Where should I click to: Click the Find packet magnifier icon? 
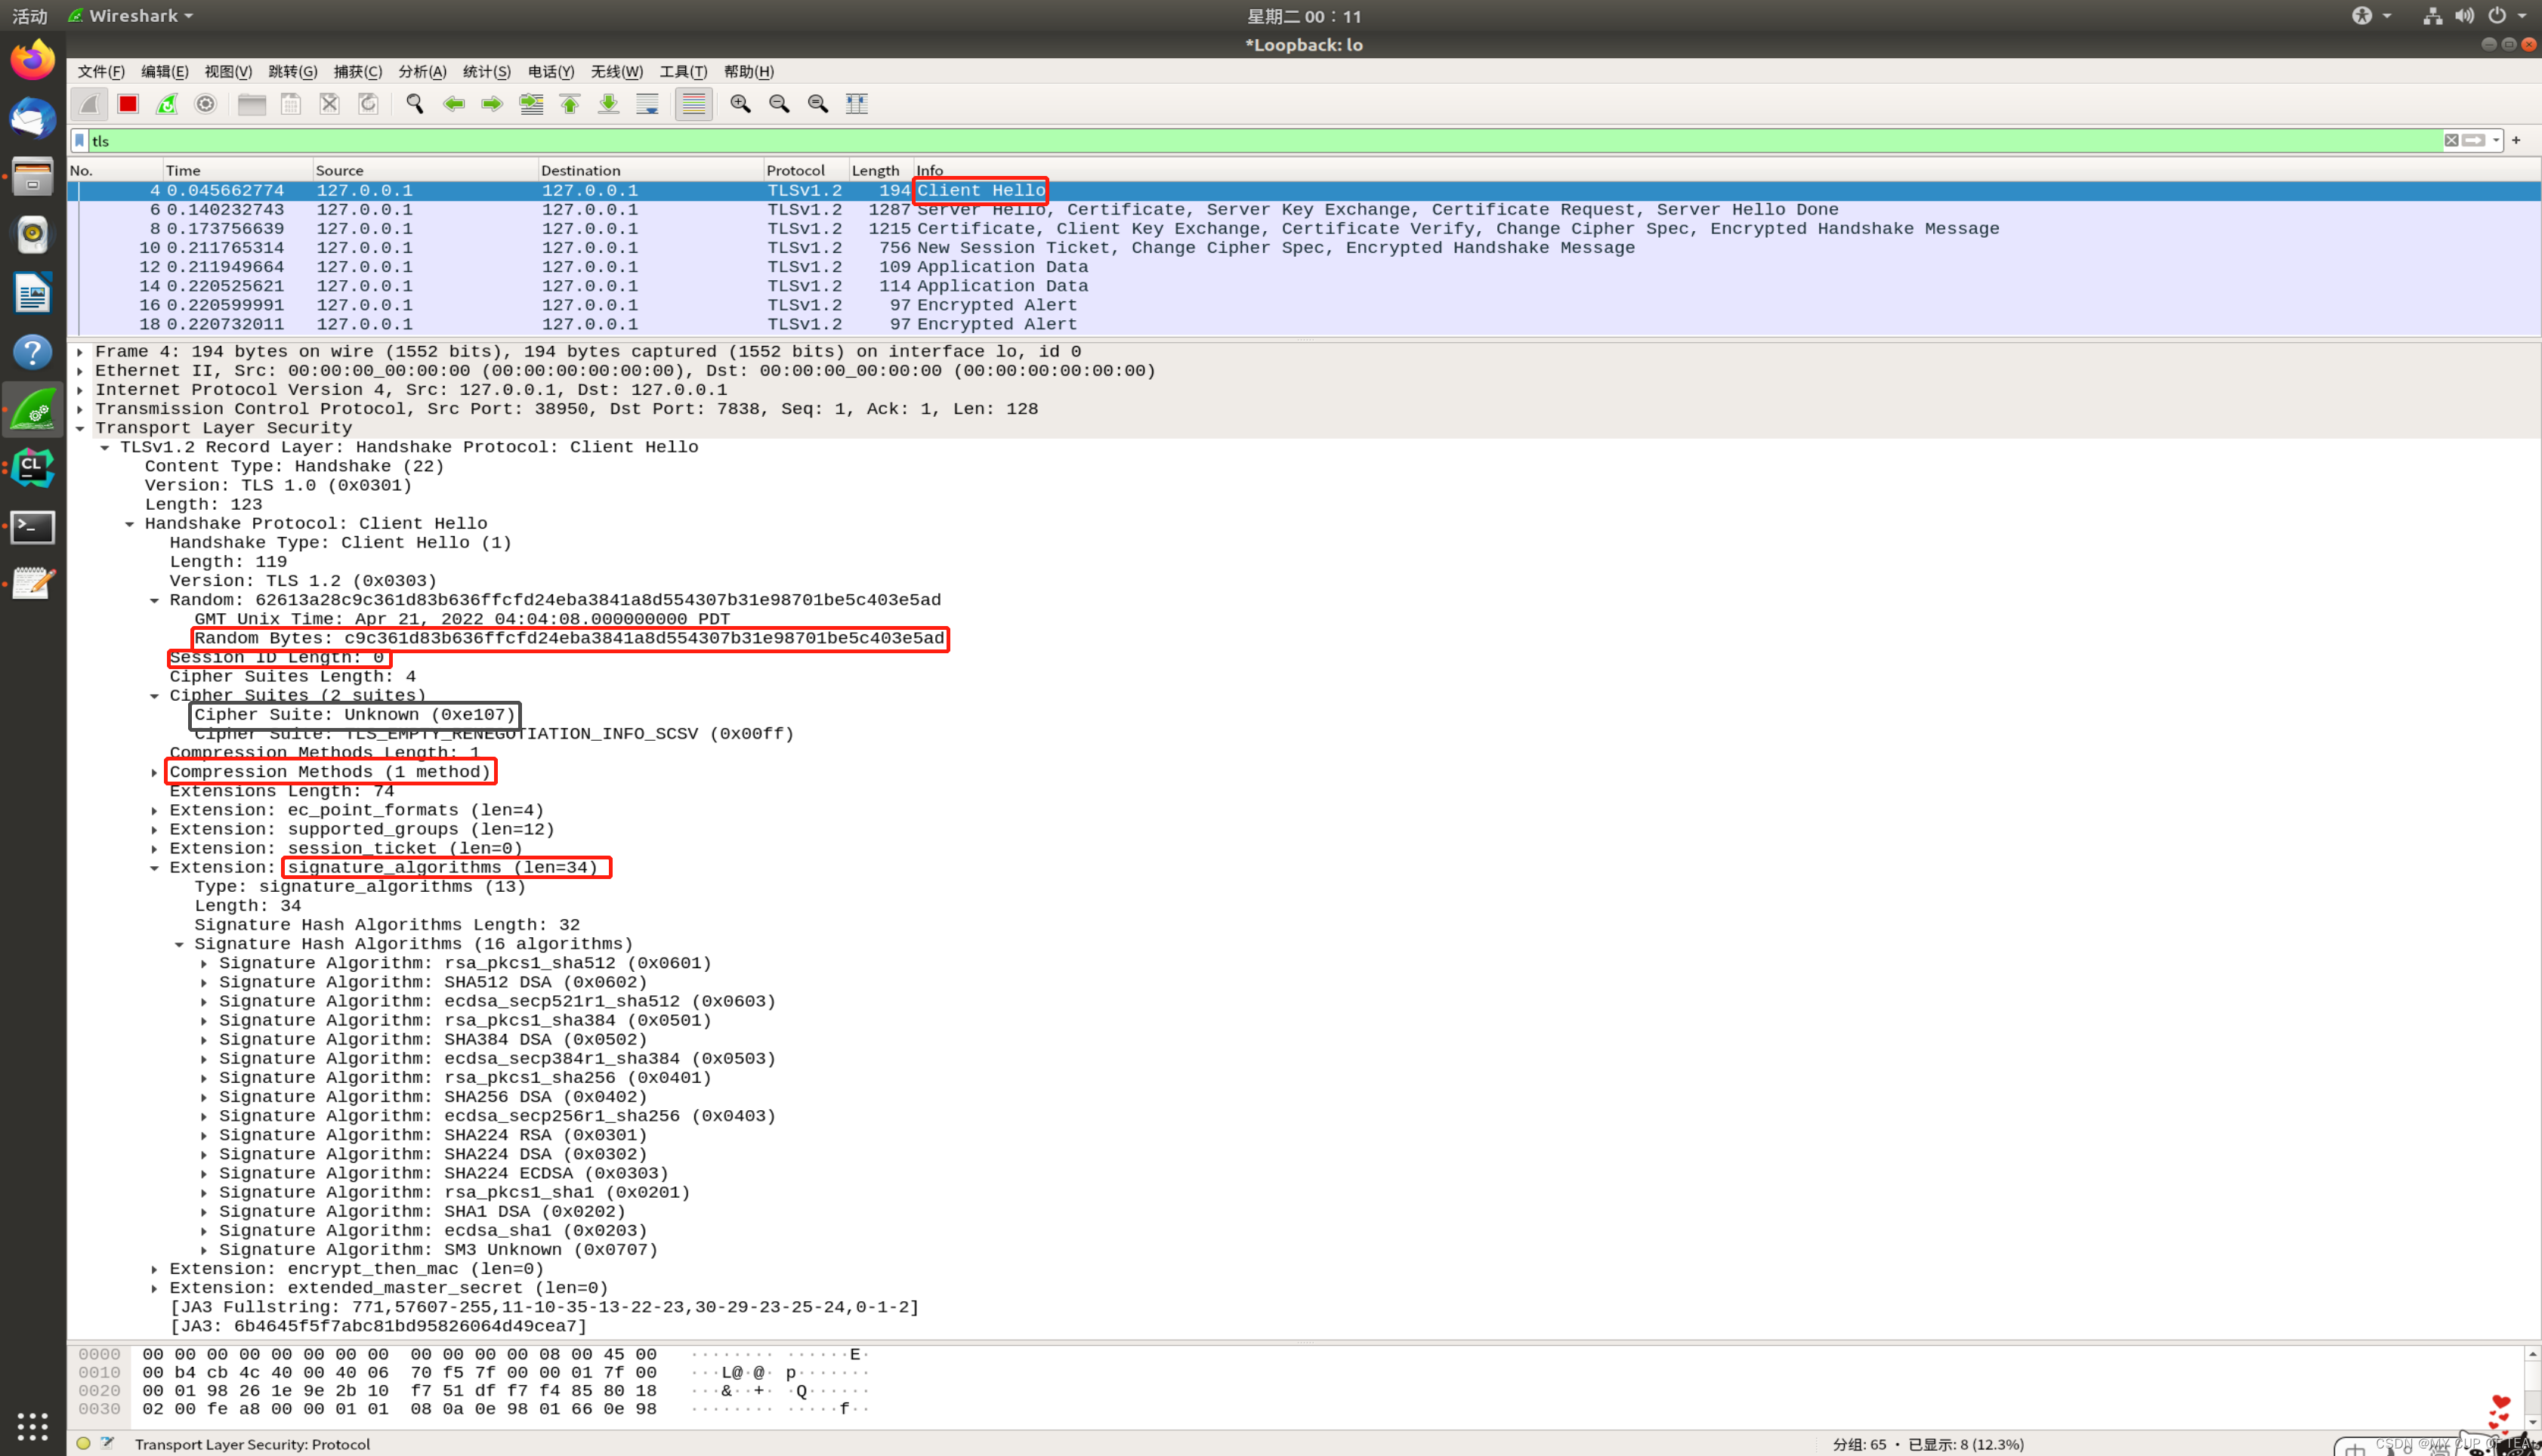pyautogui.click(x=415, y=104)
